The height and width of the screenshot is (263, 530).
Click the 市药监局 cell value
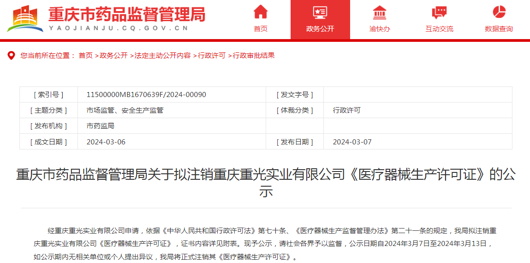coord(101,126)
